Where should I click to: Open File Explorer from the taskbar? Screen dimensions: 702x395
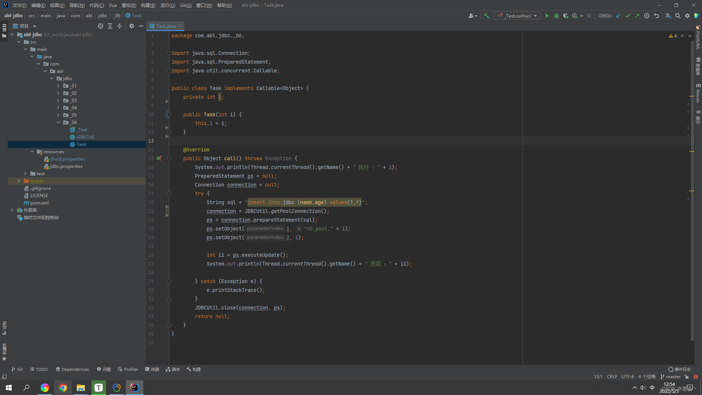pyautogui.click(x=80, y=388)
